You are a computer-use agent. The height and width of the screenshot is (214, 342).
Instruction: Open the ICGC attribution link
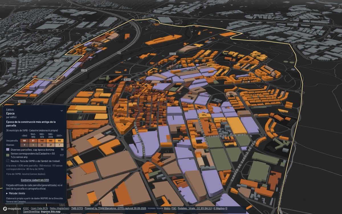pyautogui.click(x=26, y=208)
